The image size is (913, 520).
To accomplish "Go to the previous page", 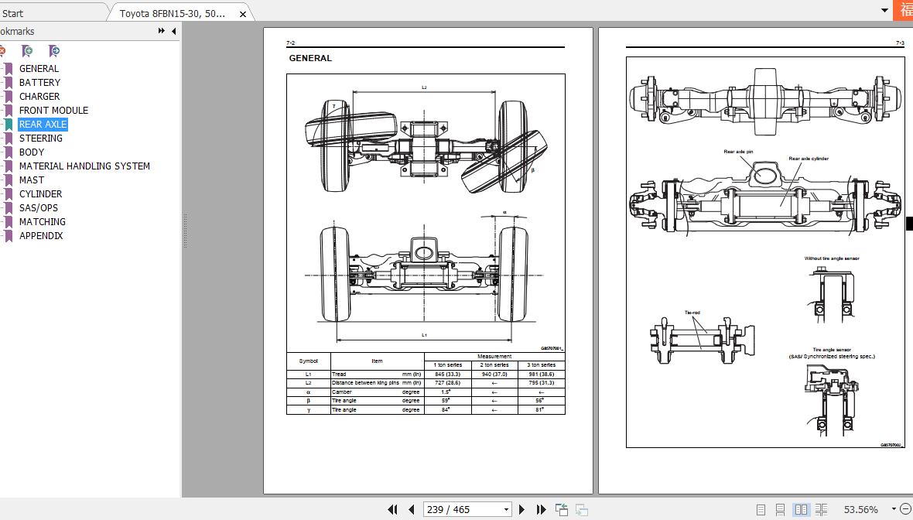I will coord(411,509).
